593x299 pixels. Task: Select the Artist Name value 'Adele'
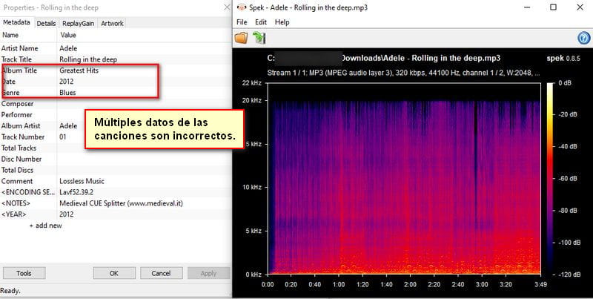68,48
